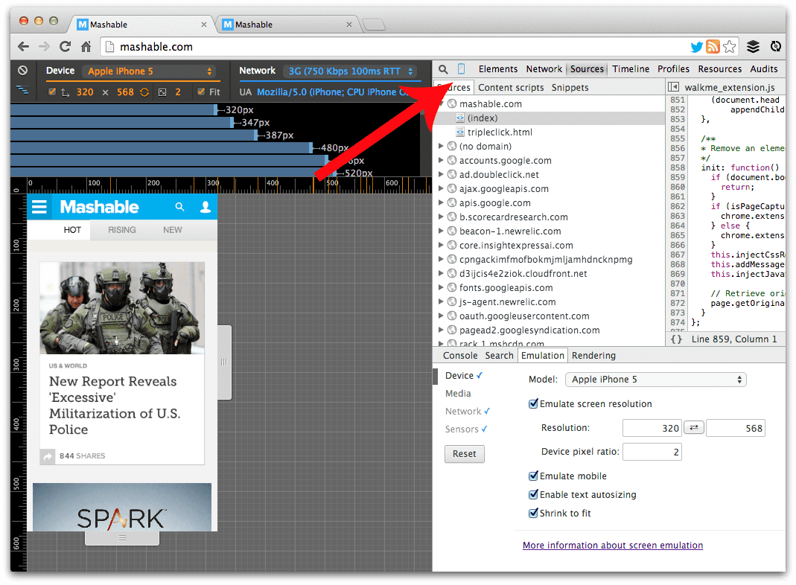Grab the right-edge viewport resize handle
This screenshot has width=796, height=585.
224,362
